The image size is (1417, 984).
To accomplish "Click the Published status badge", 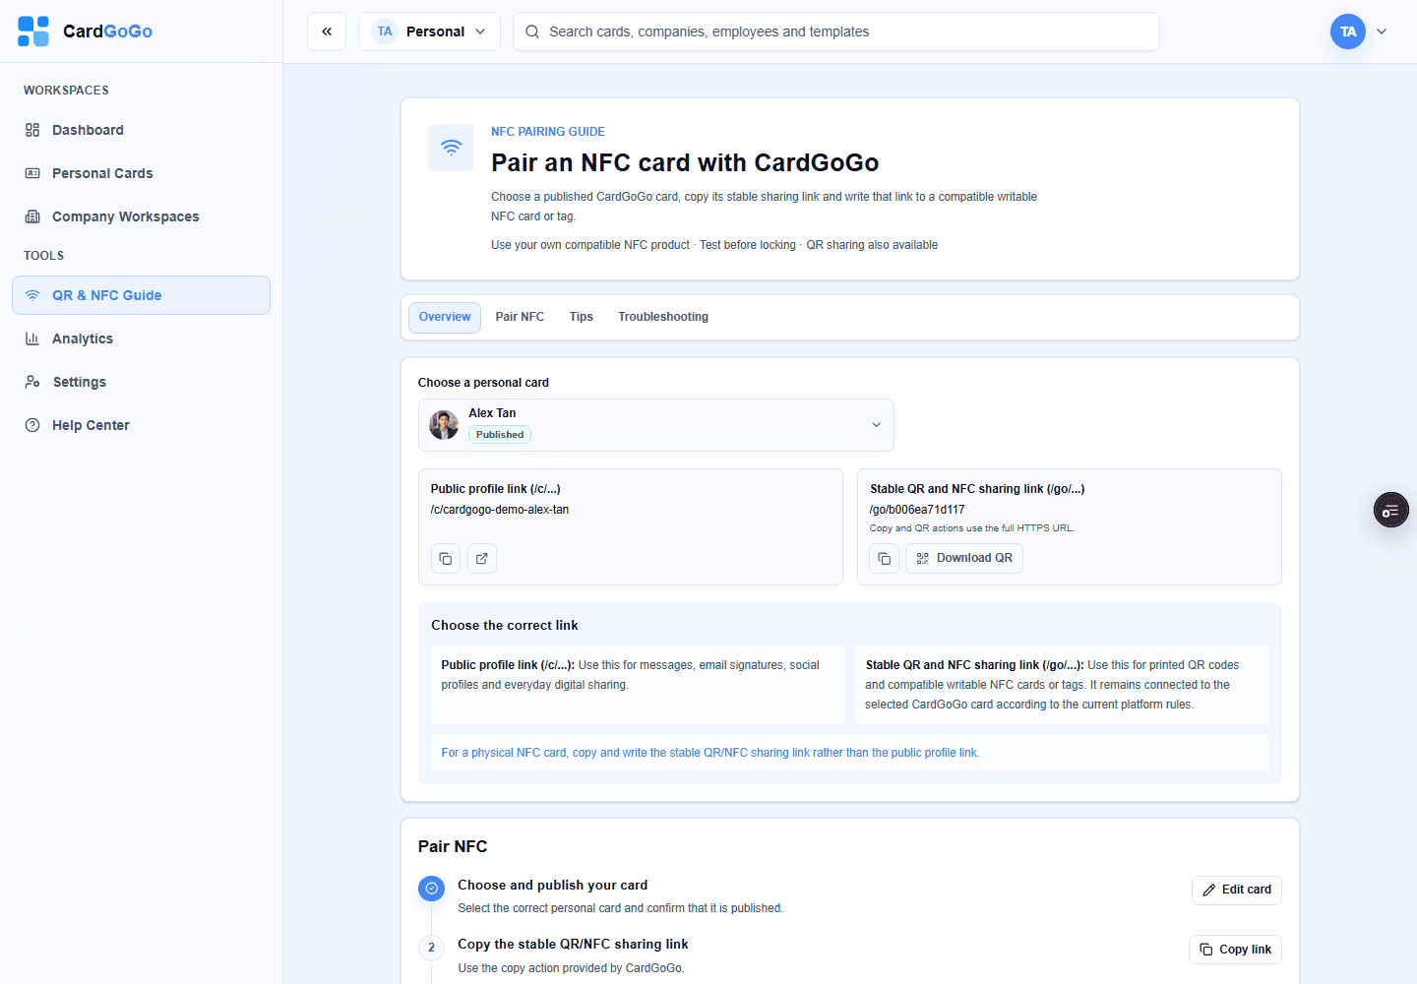I will [500, 435].
